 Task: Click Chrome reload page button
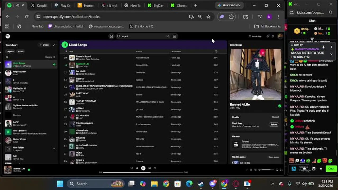[27, 17]
